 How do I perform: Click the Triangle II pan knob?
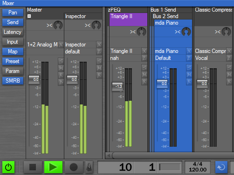[x=141, y=32]
